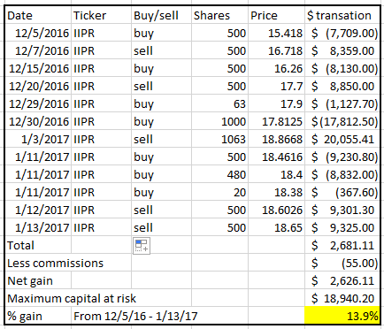Image resolution: width=384 pixels, height=329 pixels.
Task: Click the 1/13/2017 date cell
Action: pyautogui.click(x=38, y=227)
